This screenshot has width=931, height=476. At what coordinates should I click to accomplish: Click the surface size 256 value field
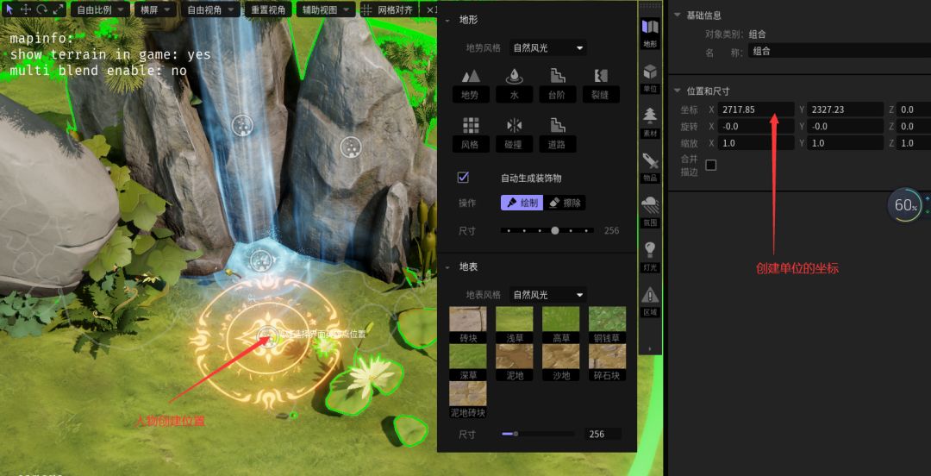603,434
